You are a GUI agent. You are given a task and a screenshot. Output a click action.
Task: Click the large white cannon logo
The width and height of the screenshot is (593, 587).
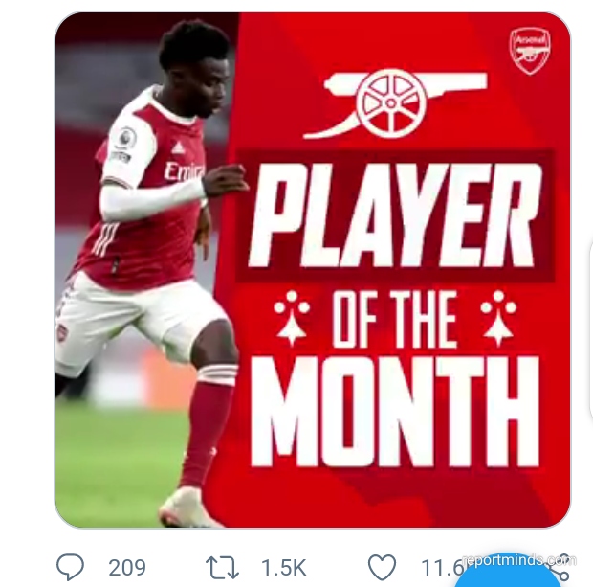pyautogui.click(x=394, y=103)
